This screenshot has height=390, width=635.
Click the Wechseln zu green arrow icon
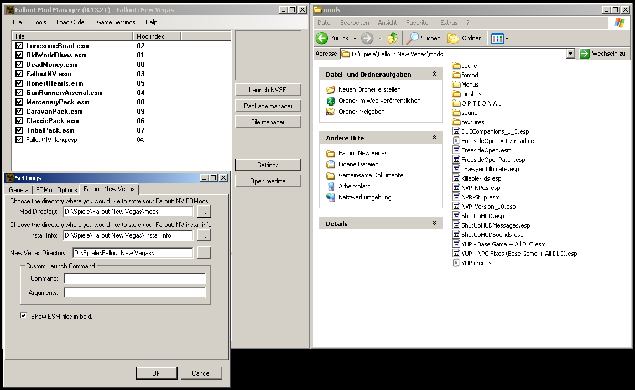584,54
